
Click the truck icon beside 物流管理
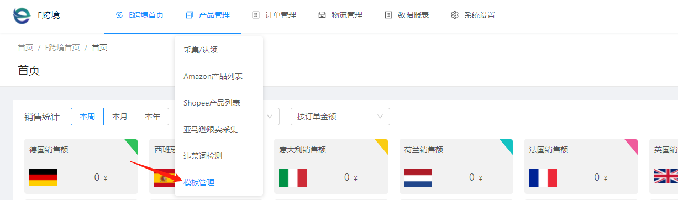coord(322,15)
